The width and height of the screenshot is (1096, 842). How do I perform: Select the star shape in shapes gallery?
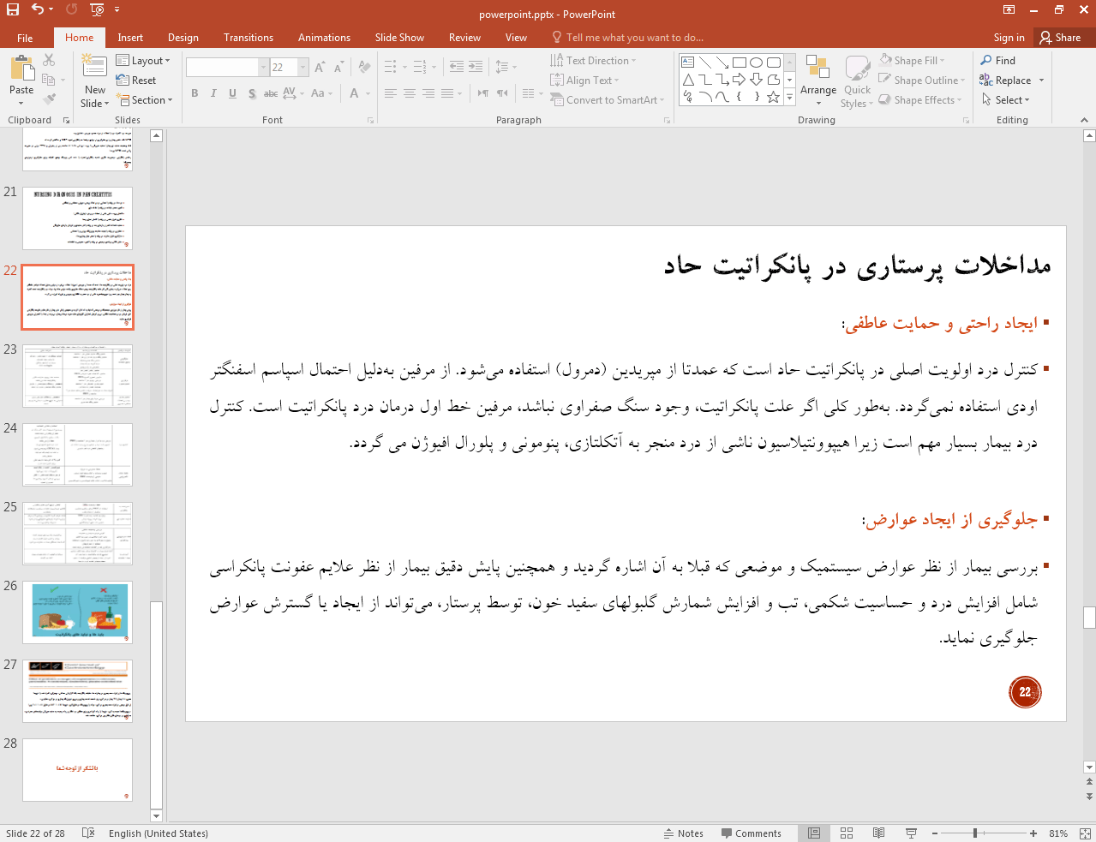[x=773, y=97]
